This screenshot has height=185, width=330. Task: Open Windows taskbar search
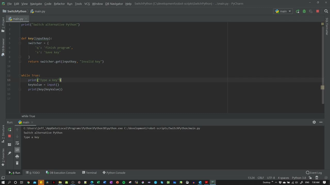click(x=9, y=182)
